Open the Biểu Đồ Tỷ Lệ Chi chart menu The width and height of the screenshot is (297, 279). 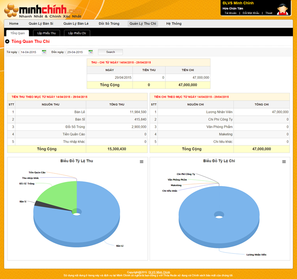click(x=284, y=162)
